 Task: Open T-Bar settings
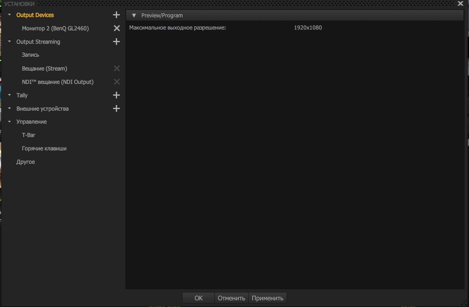(28, 135)
